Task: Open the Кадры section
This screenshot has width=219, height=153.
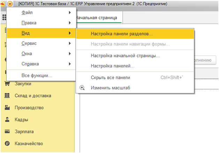Action: pos(21,120)
